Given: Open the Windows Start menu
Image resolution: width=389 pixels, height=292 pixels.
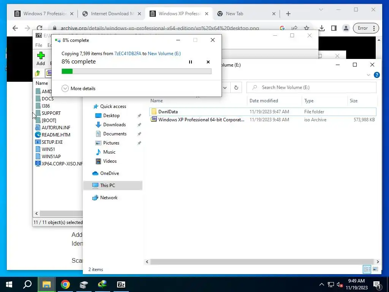Looking at the screenshot, I should pyautogui.click(x=9, y=284).
